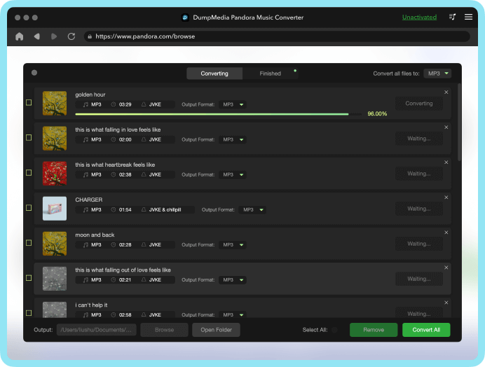
Task: Tick the i can't help it checkbox
Action: [x=29, y=313]
